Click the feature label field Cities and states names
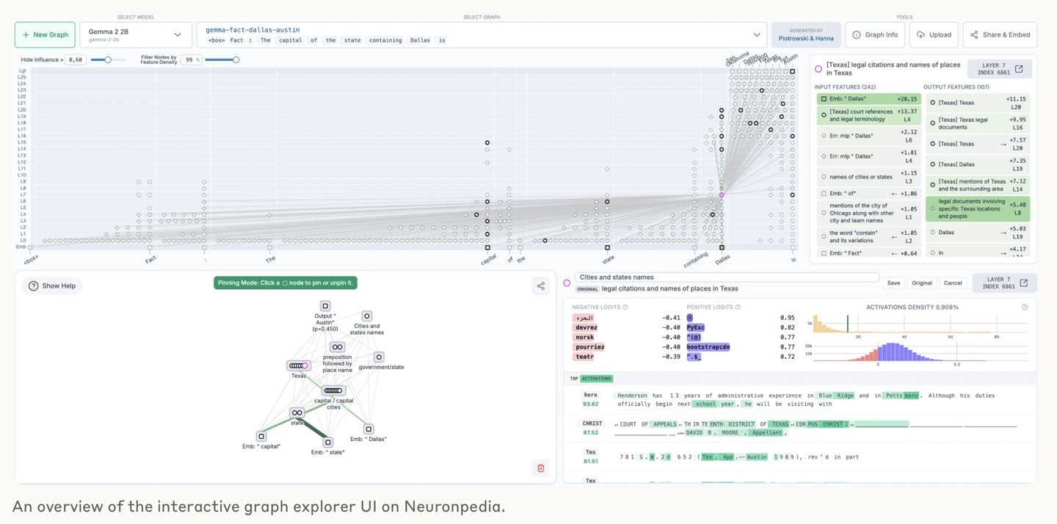This screenshot has width=1057, height=524. tap(727, 277)
